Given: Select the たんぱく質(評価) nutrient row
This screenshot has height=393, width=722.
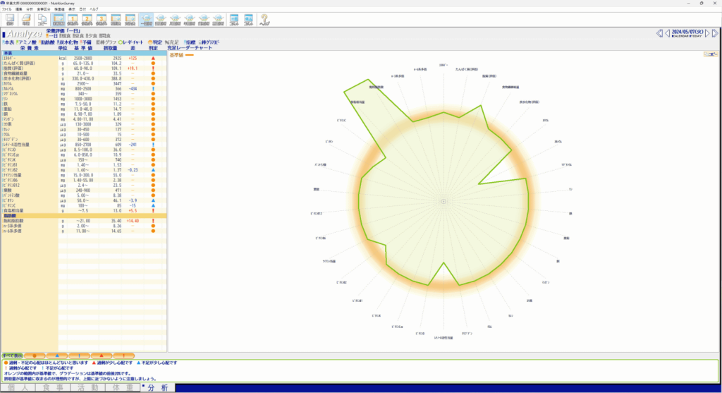Looking at the screenshot, I should 84,64.
